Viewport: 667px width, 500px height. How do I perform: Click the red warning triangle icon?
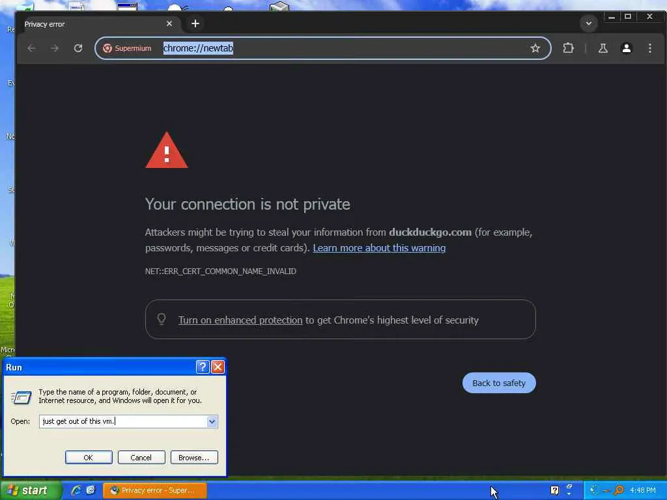pos(167,150)
